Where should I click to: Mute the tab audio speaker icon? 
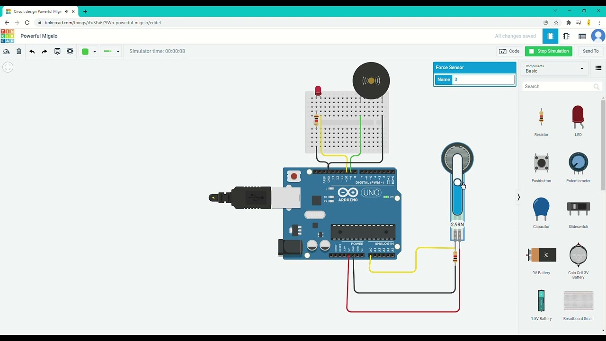(x=66, y=11)
